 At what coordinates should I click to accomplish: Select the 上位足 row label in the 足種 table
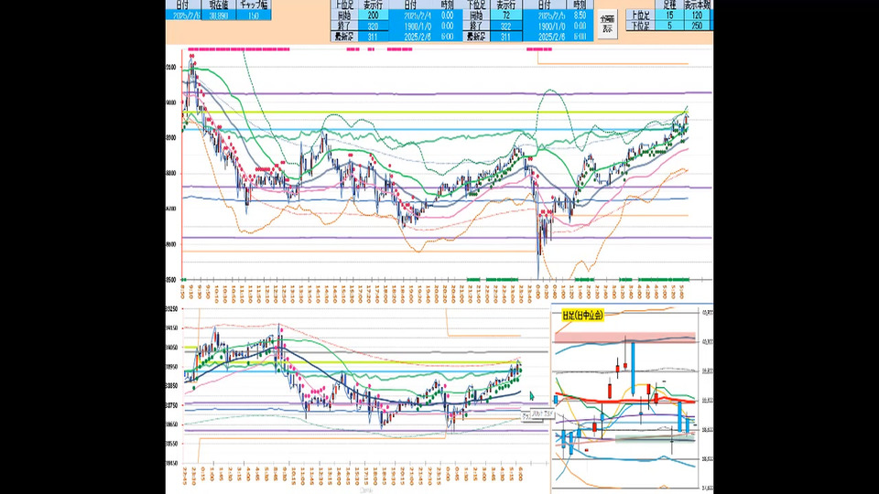point(640,16)
